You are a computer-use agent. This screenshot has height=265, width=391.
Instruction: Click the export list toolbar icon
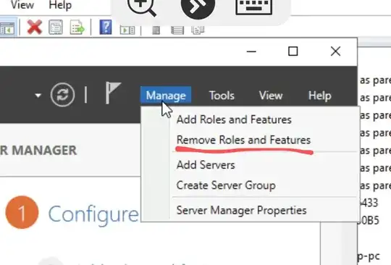tap(77, 28)
